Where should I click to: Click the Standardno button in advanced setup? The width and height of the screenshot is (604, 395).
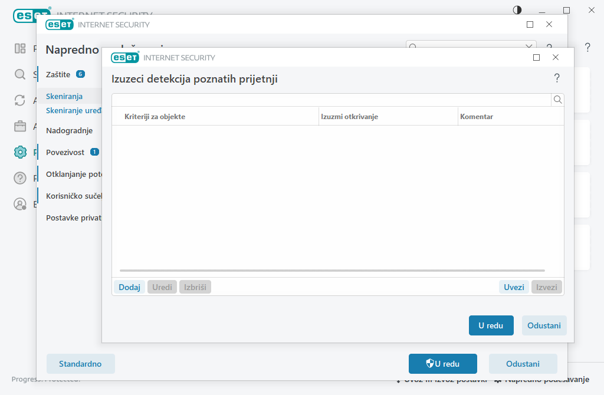point(80,364)
